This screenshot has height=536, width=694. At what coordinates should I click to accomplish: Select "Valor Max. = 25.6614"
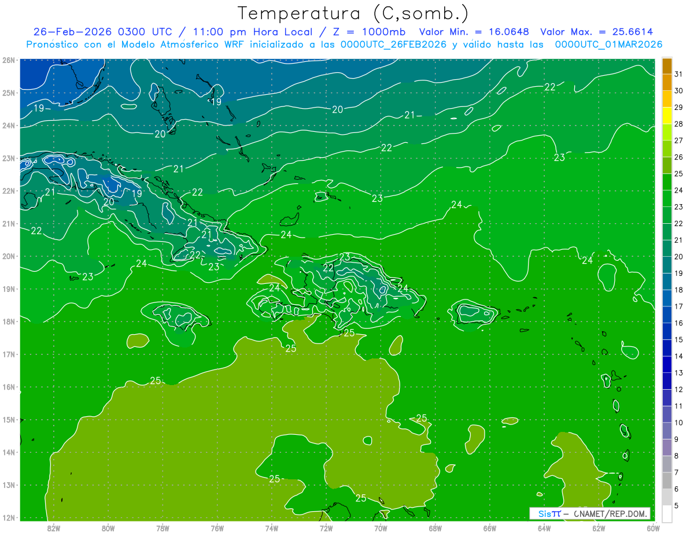597,32
